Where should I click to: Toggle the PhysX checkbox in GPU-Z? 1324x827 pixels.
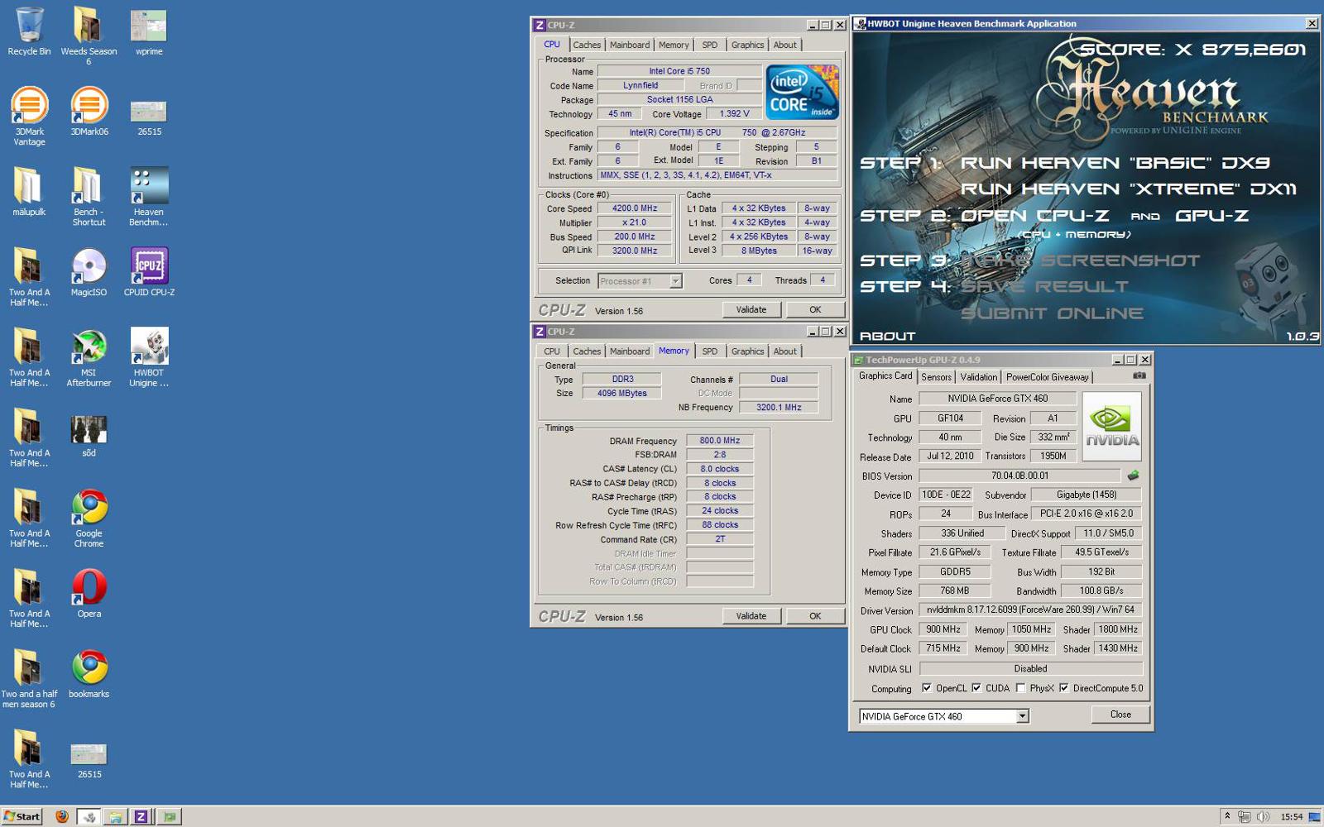[1020, 688]
